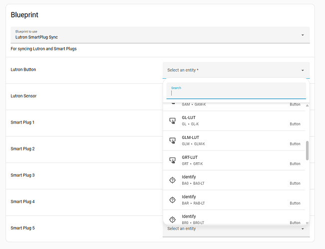Click the GLM-LUT button icon
The height and width of the screenshot is (249, 325).
[x=172, y=140]
